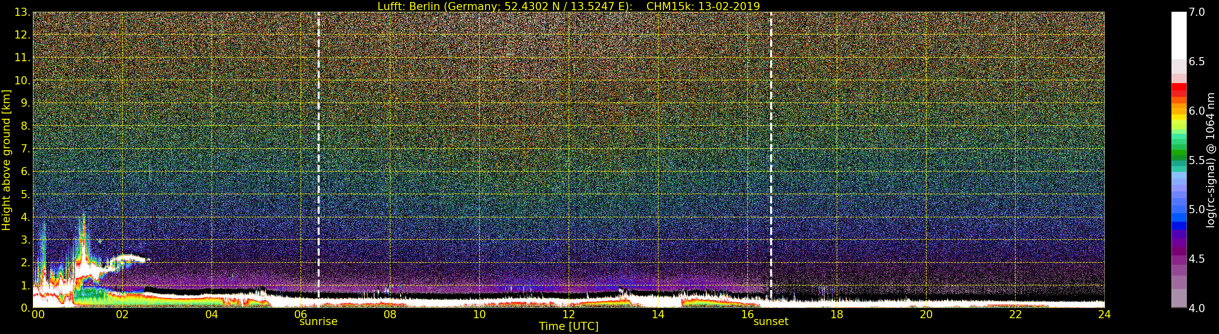Click the colorbar '7.0' value label
This screenshot has width=1219, height=334.
(1197, 12)
